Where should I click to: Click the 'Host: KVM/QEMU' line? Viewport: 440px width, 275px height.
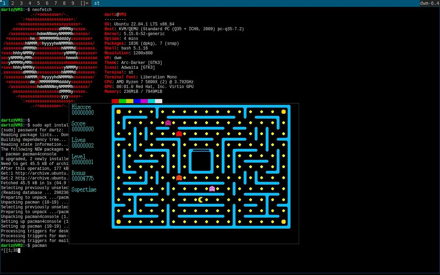coord(174,29)
